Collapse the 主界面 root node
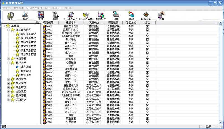This screenshot has width=224, height=129. pos(4,26)
